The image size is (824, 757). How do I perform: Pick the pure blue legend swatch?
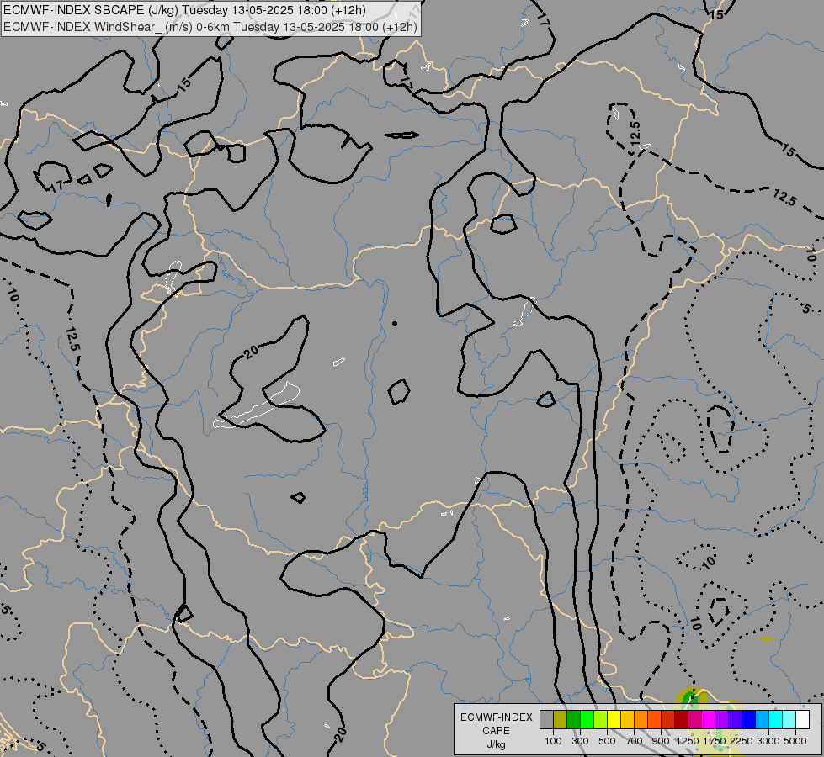pos(748,720)
